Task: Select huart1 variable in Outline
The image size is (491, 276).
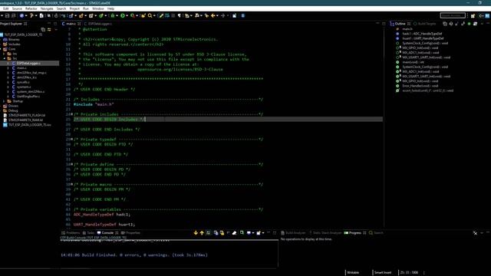Action: click(x=423, y=38)
